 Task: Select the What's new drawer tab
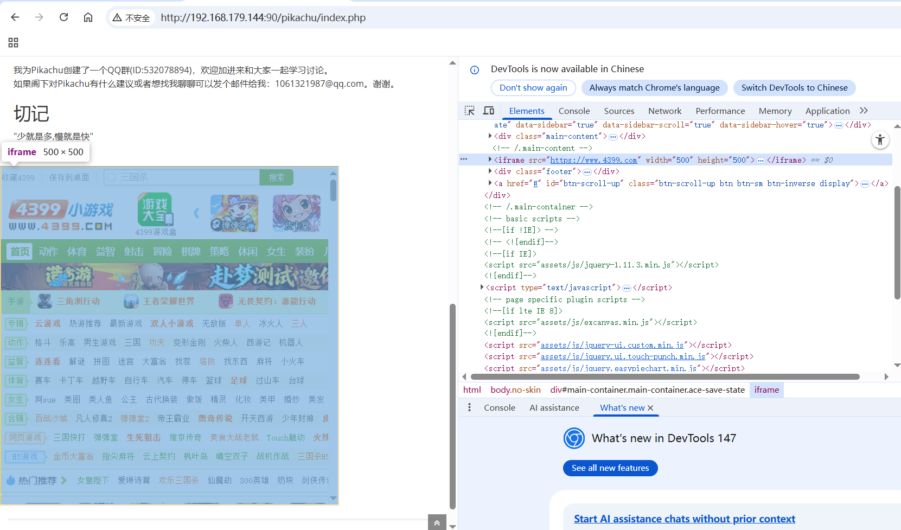(x=622, y=407)
